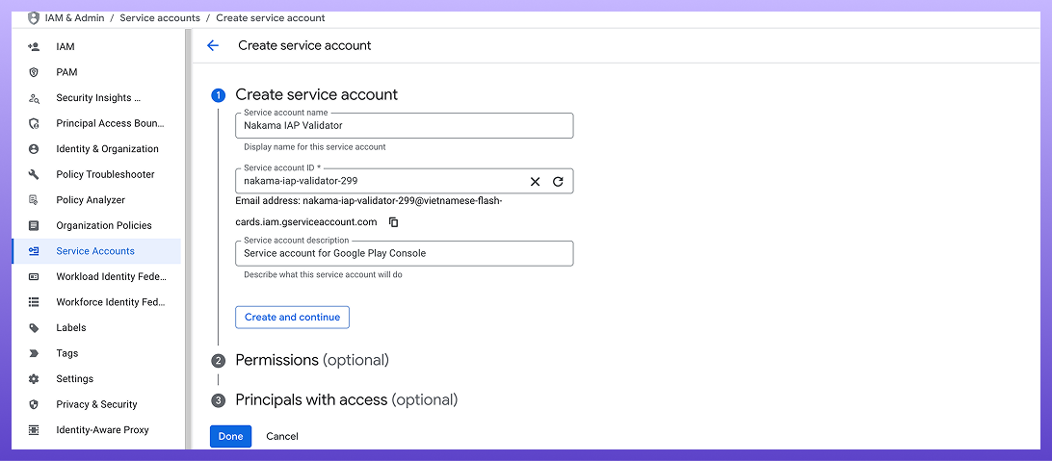Open the Service accounts breadcrumb link
Screen dimensions: 1052x461
coord(160,18)
